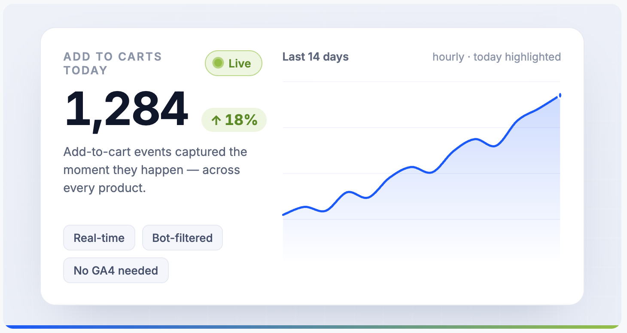Image resolution: width=627 pixels, height=333 pixels.
Task: Click the first dip on the trend line
Action: tap(323, 211)
